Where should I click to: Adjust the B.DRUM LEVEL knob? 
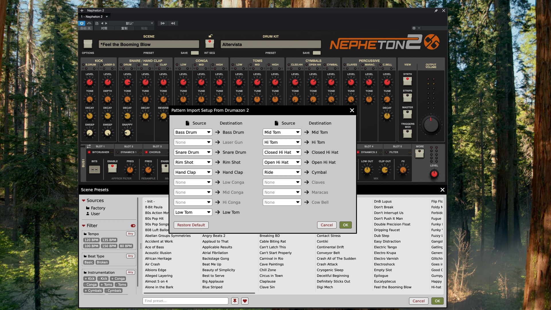pos(90,83)
